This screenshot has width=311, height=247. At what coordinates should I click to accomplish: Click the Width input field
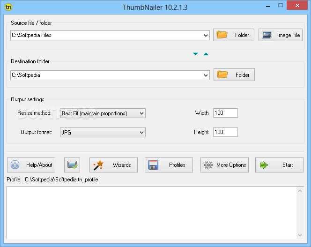225,113
